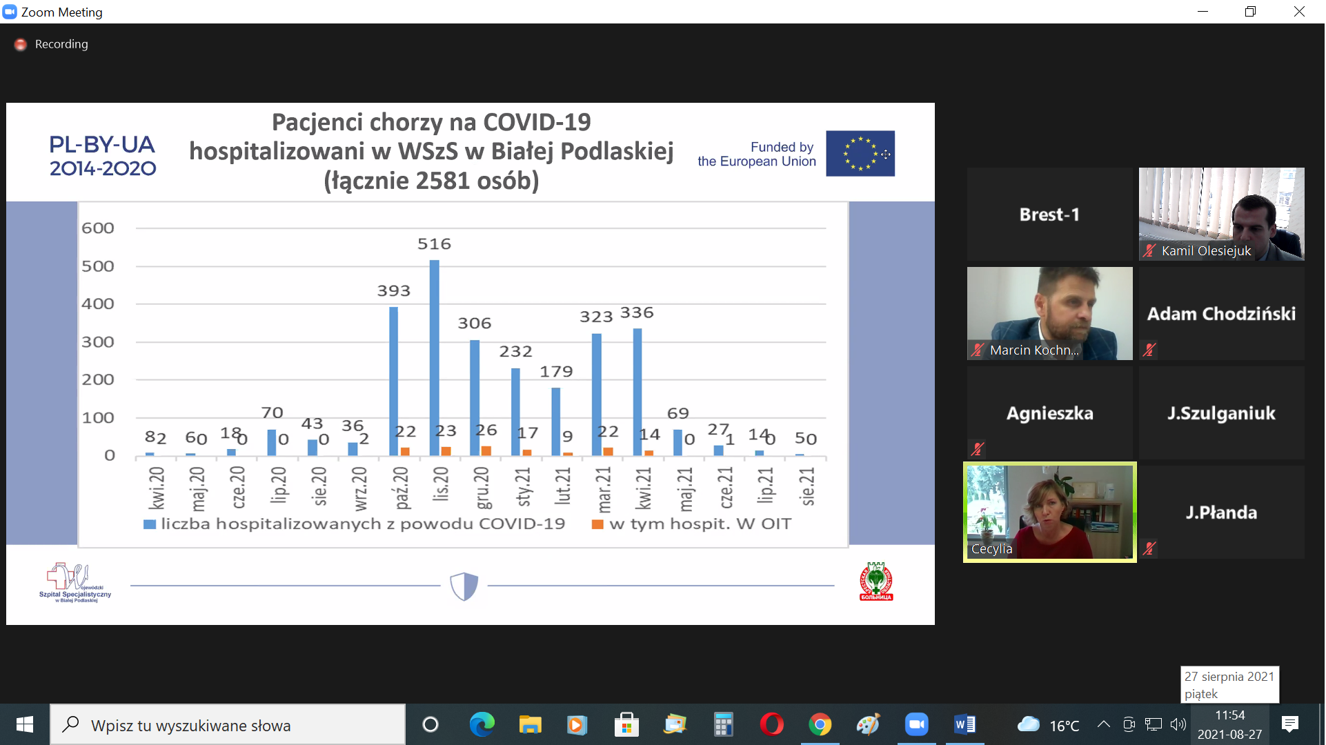
Task: Click the red Recording indicator icon
Action: pyautogui.click(x=21, y=44)
